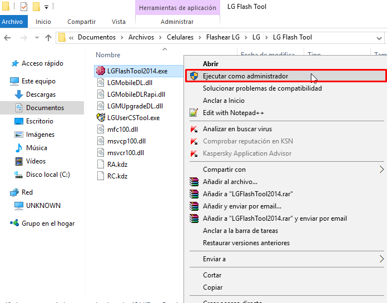Show hidden breadcrumb path double chevron
Image resolution: width=387 pixels, height=303 pixels.
coord(71,38)
